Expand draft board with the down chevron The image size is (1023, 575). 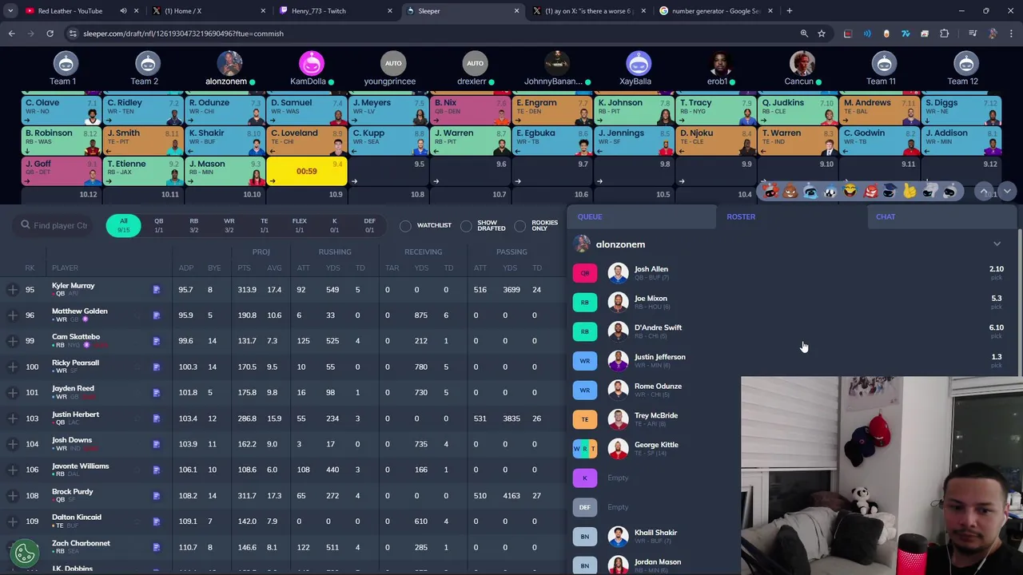[1007, 192]
